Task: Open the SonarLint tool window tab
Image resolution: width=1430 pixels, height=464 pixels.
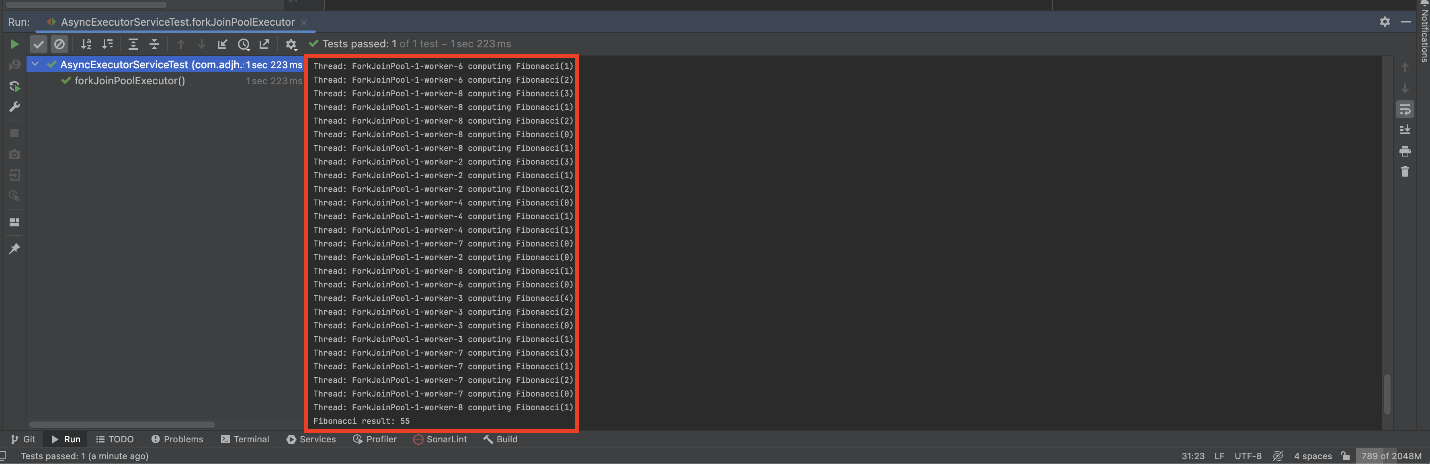Action: [440, 439]
